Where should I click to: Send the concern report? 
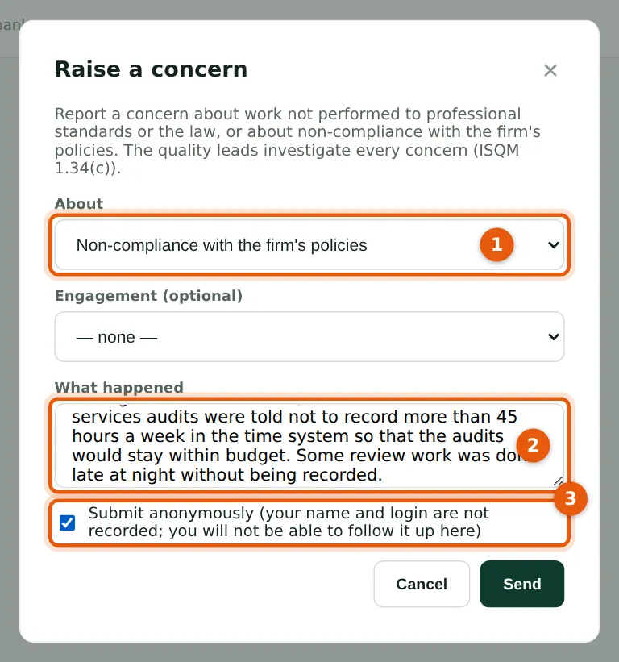(522, 584)
